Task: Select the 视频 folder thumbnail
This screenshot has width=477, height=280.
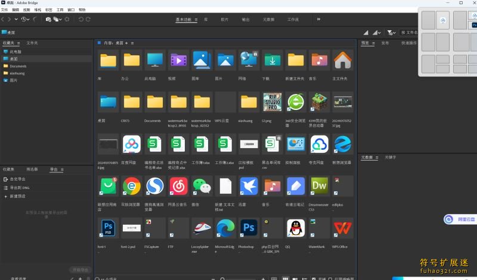Action: [178, 61]
